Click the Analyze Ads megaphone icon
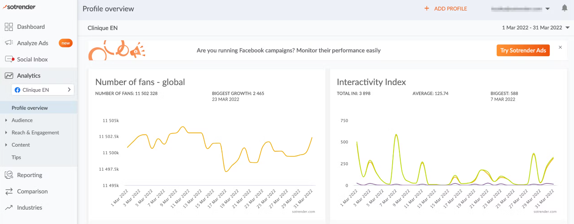 (9, 43)
